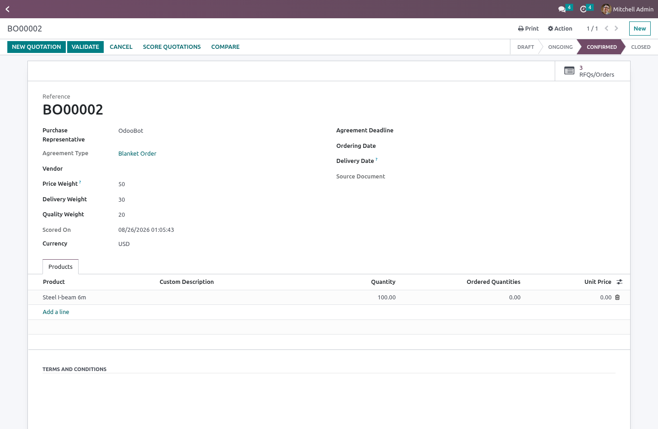Open the Blanket Order agreement type link
The height and width of the screenshot is (429, 658).
coord(137,154)
